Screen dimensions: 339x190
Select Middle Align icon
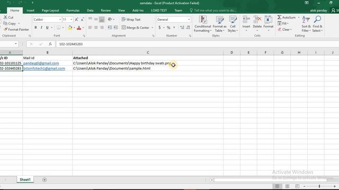pyautogui.click(x=96, y=20)
